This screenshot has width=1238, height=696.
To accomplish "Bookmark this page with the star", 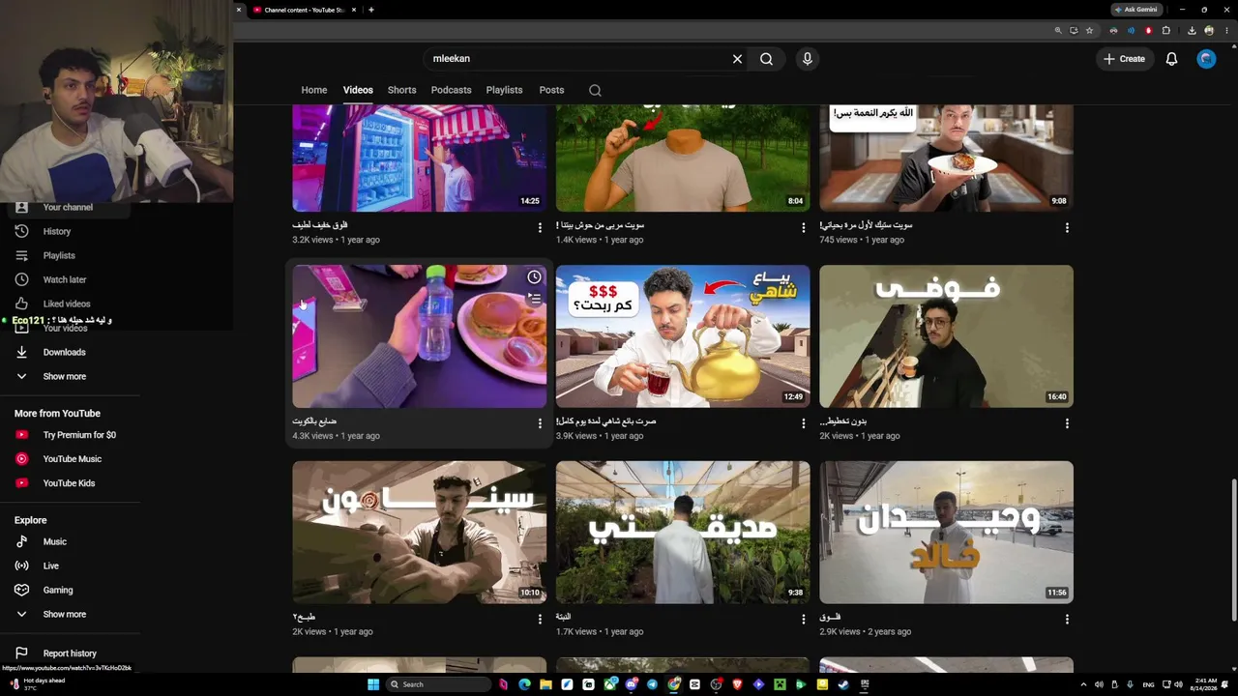I will coord(1089,30).
